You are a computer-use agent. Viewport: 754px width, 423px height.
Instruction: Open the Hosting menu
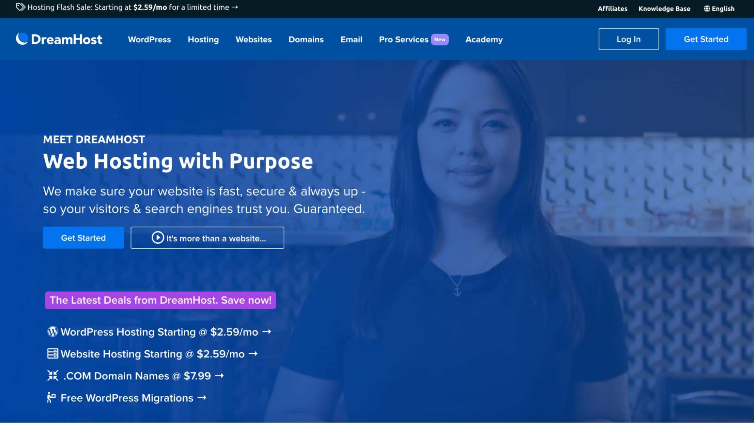pos(203,40)
